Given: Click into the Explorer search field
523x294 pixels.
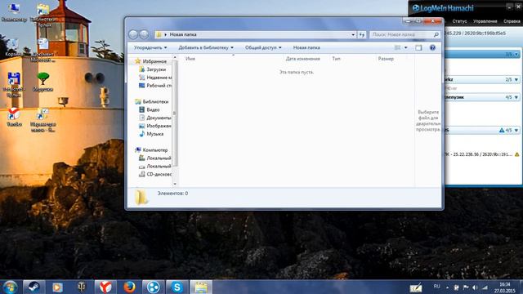Looking at the screenshot, I should click(x=401, y=34).
